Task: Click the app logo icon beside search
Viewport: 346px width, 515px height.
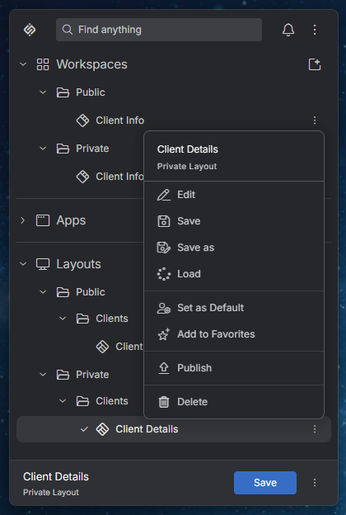Action: pyautogui.click(x=30, y=30)
